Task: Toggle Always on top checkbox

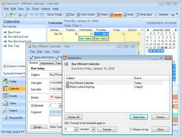Action: coord(131,129)
